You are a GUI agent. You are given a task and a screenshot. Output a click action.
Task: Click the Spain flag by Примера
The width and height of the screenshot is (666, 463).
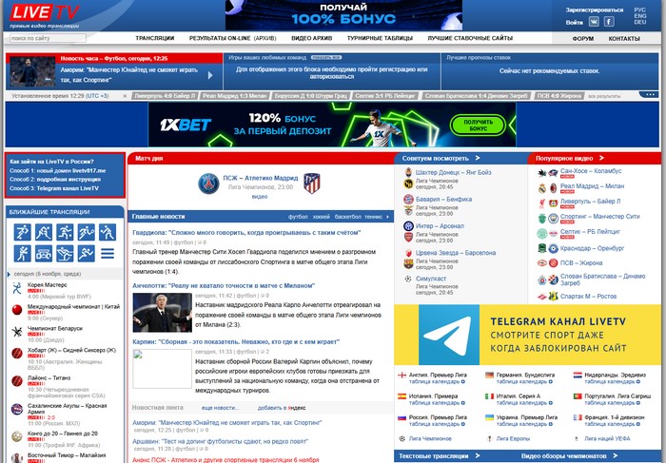point(402,396)
